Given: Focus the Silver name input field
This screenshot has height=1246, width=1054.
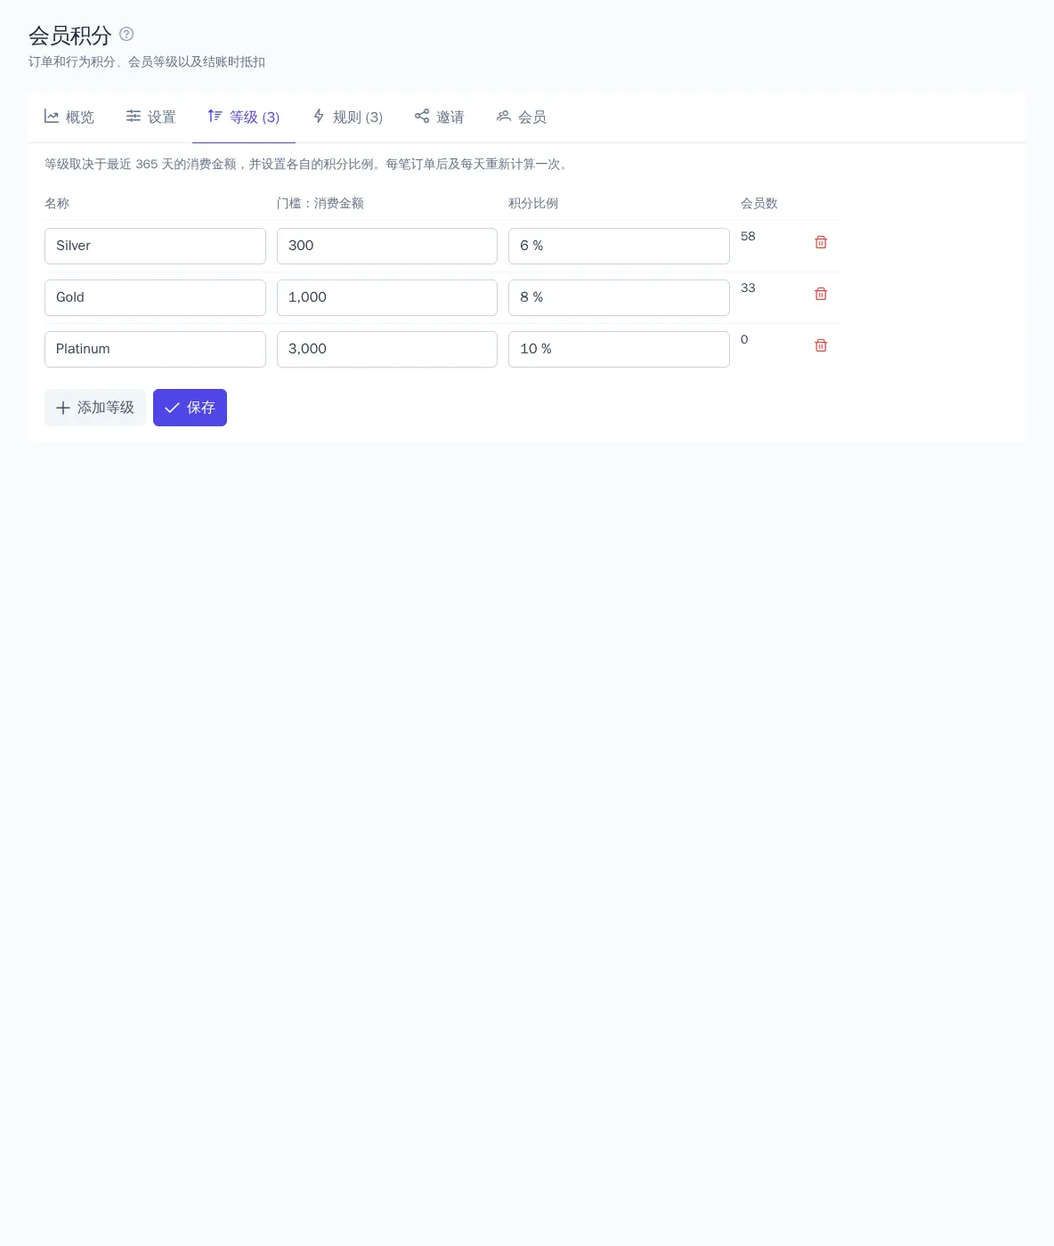Looking at the screenshot, I should (155, 246).
